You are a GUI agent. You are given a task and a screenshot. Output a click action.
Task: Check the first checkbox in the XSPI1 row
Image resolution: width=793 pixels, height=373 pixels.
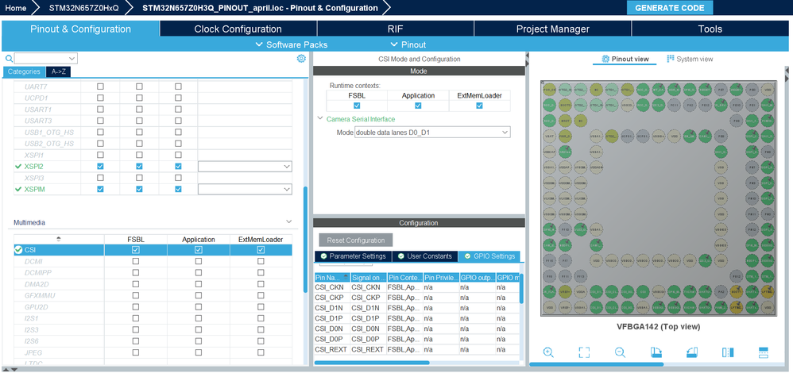100,155
